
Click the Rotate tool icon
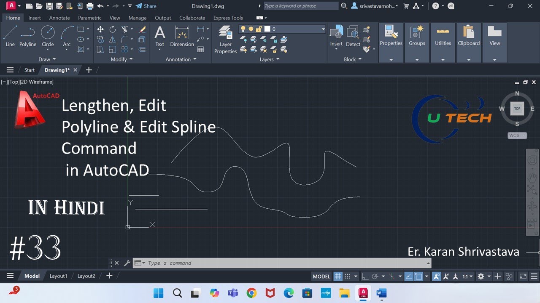click(113, 29)
